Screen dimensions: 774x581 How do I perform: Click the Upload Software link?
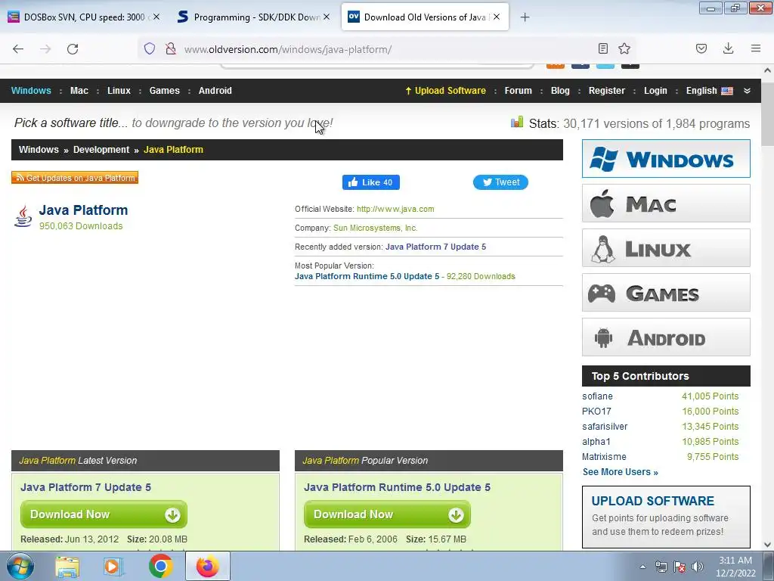(445, 91)
